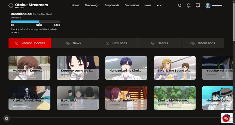Switch to the Genres tab
The image size is (235, 125).
click(160, 43)
